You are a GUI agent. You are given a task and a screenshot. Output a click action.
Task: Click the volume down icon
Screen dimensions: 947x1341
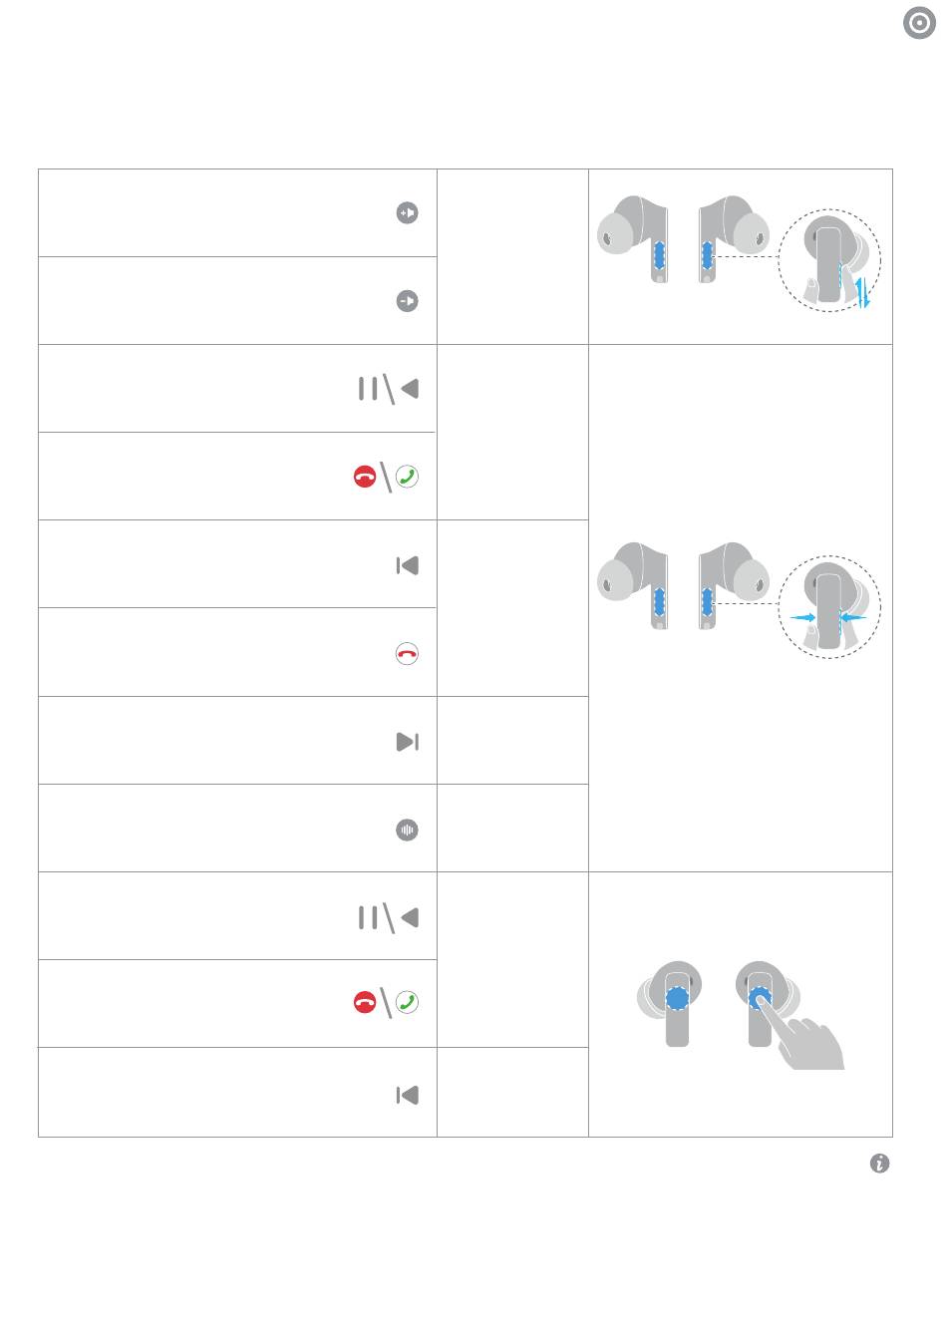coord(407,301)
